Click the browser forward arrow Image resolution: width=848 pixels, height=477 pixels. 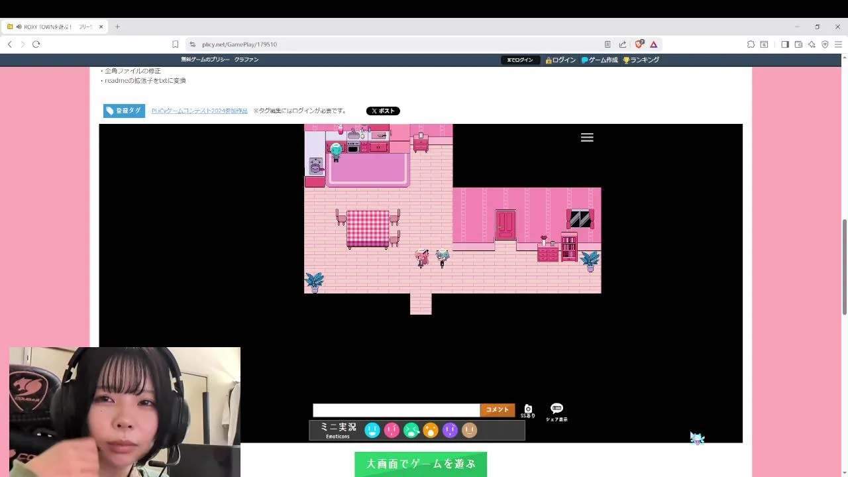[23, 44]
